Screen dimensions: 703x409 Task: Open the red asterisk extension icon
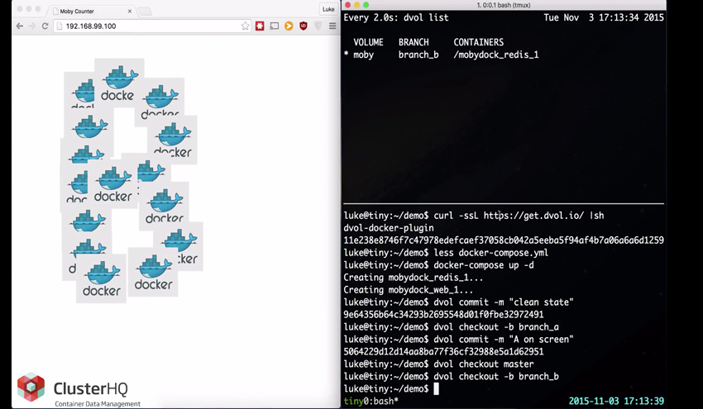[260, 26]
